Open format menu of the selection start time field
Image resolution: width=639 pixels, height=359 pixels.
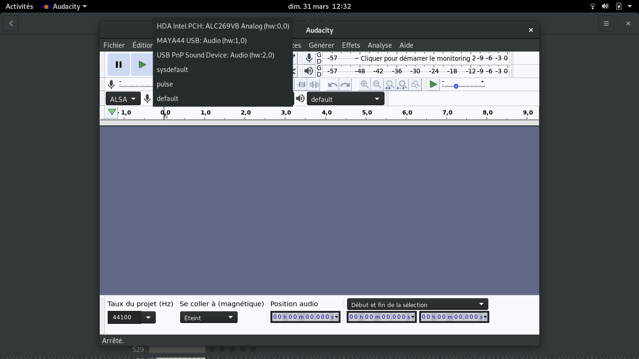pos(413,317)
